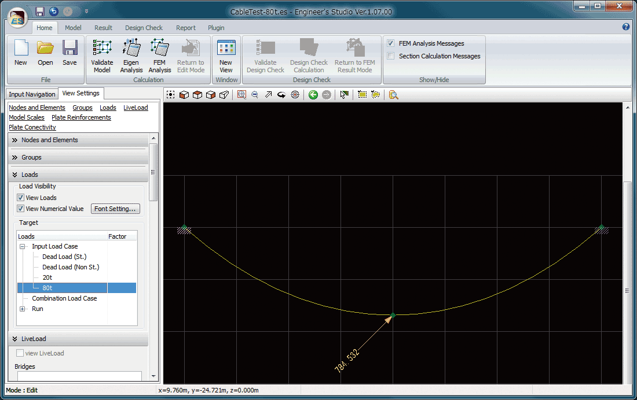Click the zoom out magnifier icon
This screenshot has height=400, width=637.
coord(255,95)
